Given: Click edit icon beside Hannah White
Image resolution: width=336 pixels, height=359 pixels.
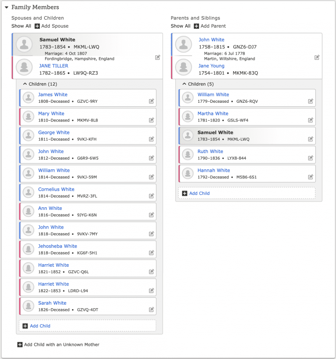Looking at the screenshot, I should 311,177.
